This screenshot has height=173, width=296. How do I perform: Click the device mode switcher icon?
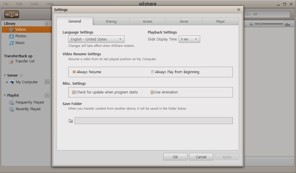pos(12,14)
